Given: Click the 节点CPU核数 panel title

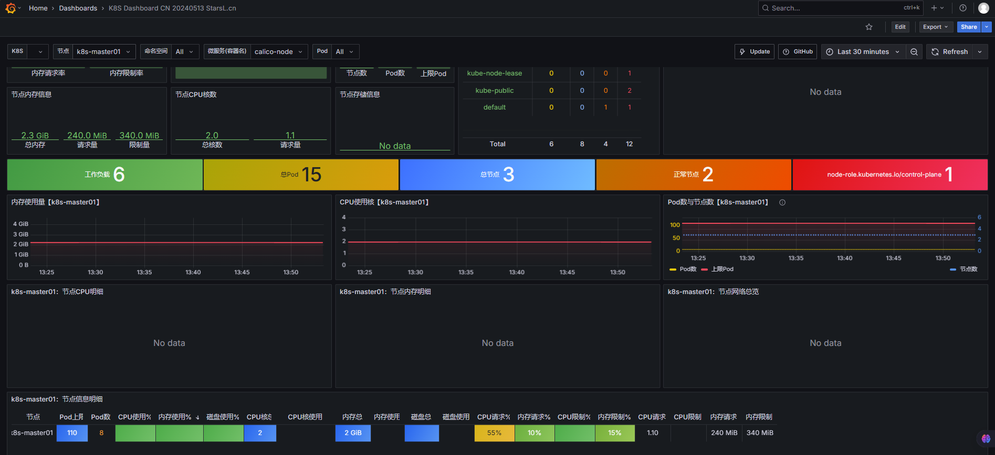Looking at the screenshot, I should (x=196, y=94).
